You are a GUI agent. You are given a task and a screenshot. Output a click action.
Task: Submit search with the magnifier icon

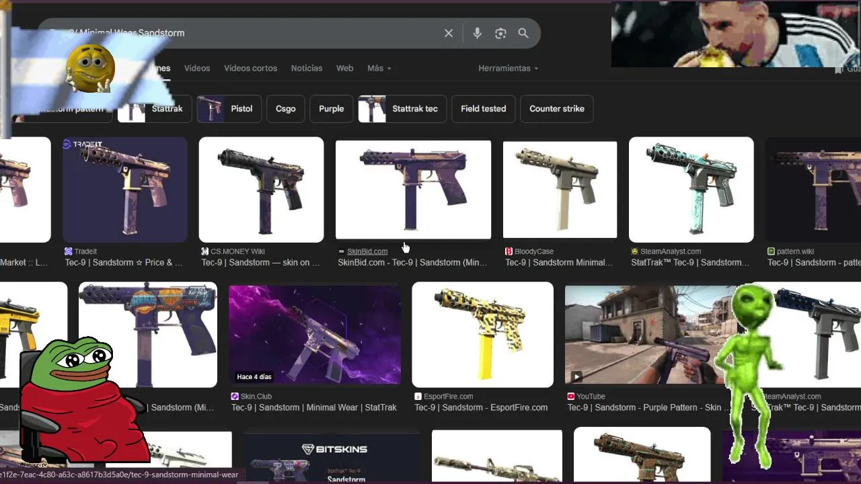(x=523, y=33)
